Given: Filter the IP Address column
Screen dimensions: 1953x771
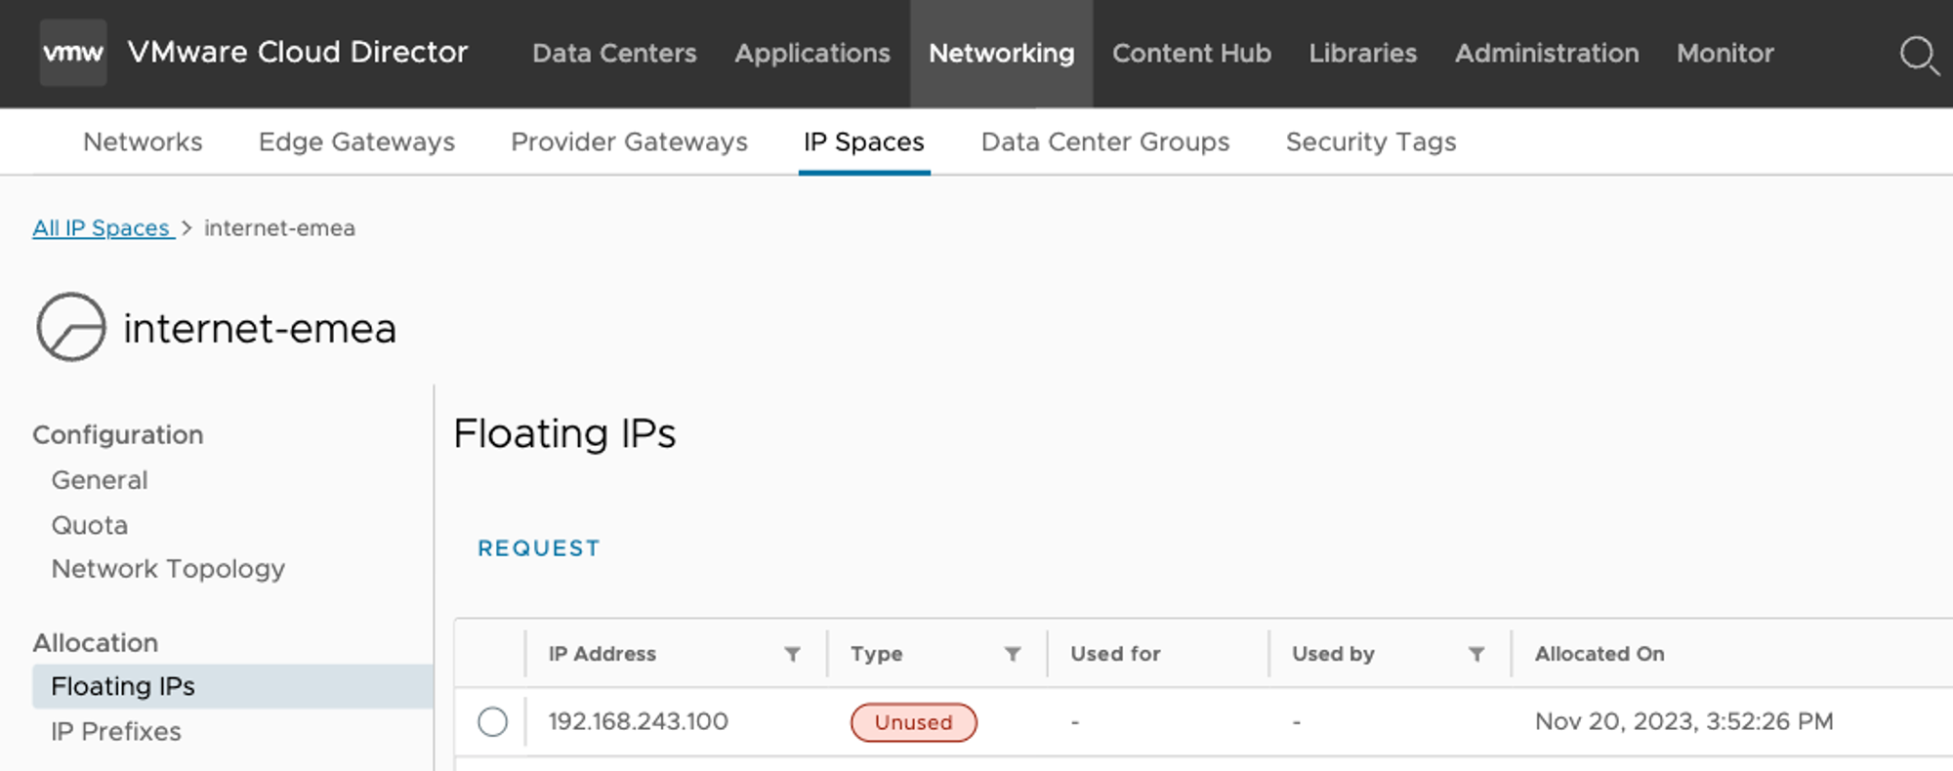Looking at the screenshot, I should [x=792, y=654].
